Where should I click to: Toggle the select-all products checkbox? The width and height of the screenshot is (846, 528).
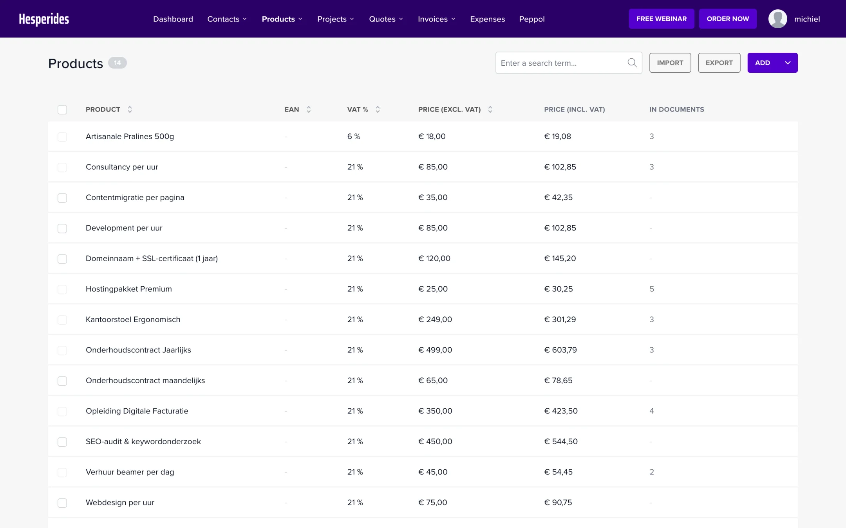point(62,110)
